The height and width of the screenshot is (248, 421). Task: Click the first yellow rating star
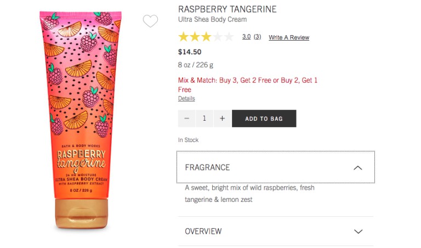point(183,37)
